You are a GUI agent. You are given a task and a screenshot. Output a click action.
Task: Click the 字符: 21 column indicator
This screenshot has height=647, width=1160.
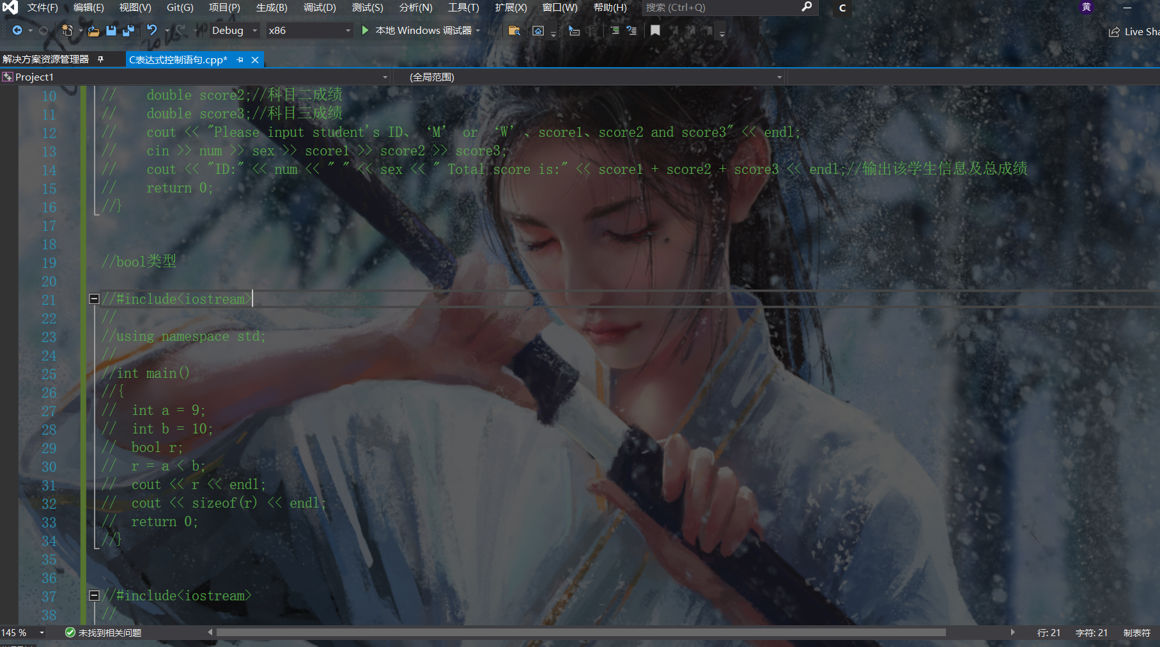pos(1091,632)
